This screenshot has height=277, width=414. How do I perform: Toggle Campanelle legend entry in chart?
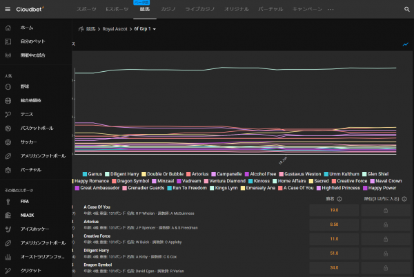[226, 174]
